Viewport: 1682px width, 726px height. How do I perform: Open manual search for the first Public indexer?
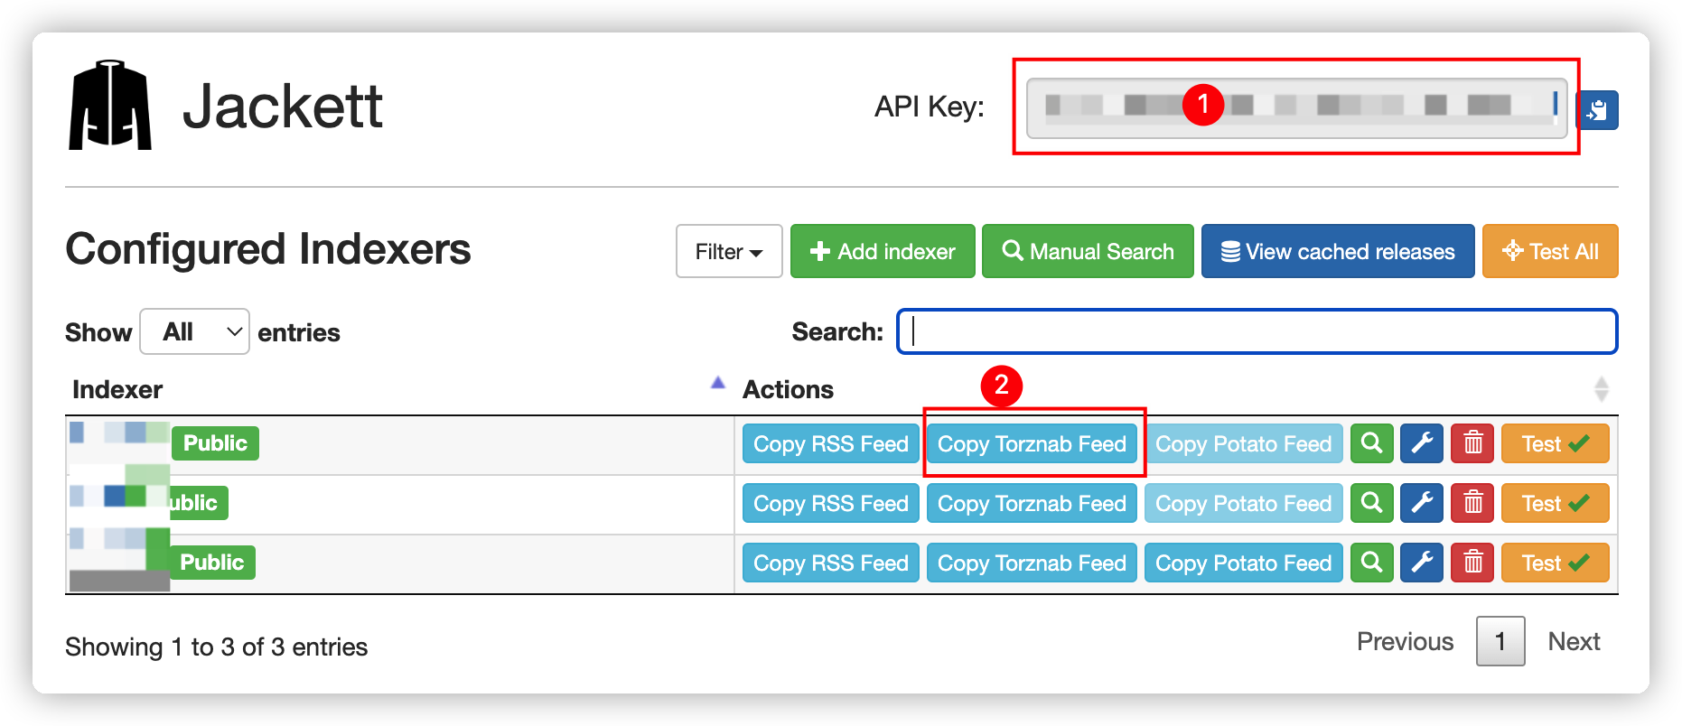(x=1371, y=443)
